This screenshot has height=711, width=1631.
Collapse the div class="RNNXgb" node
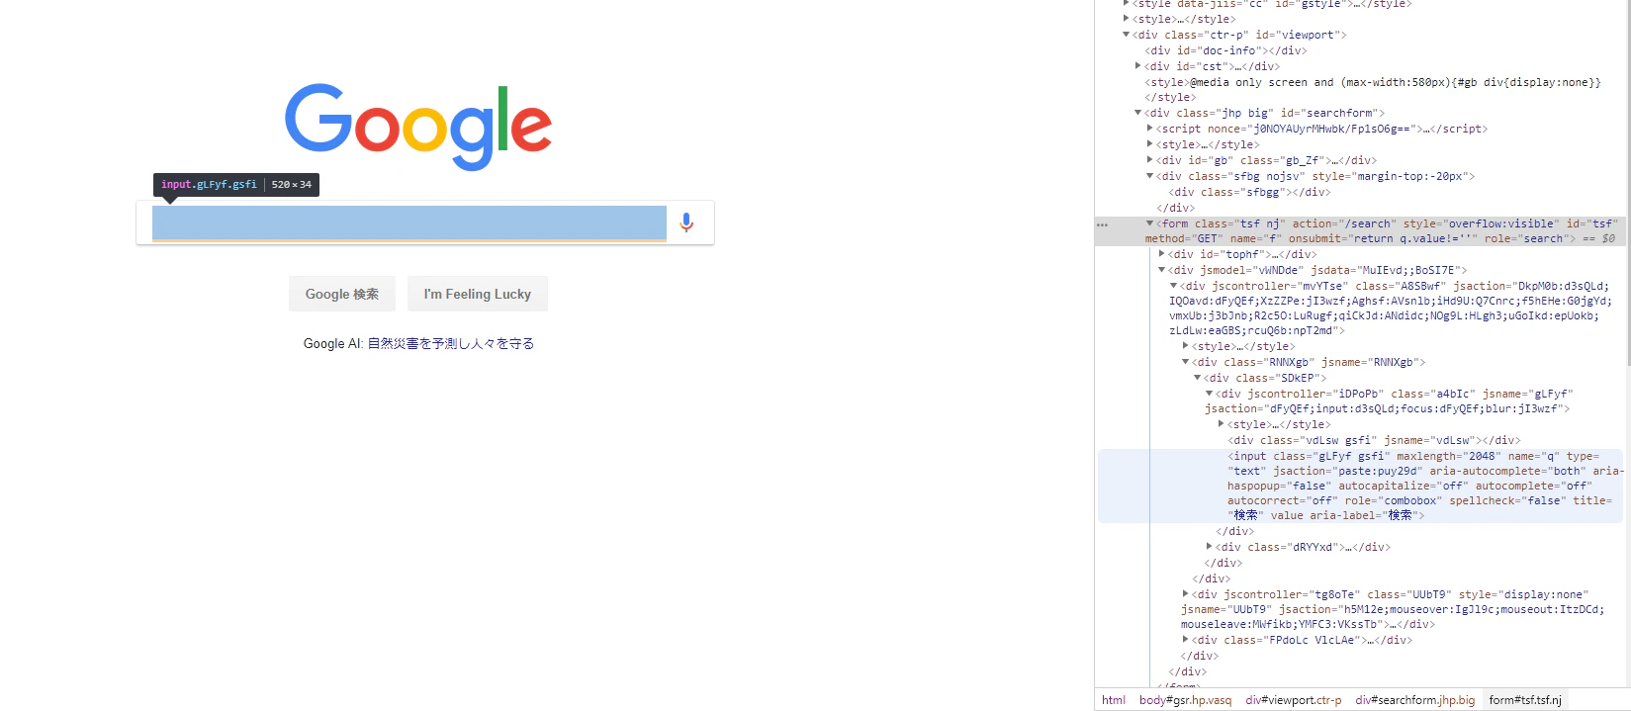click(1185, 362)
